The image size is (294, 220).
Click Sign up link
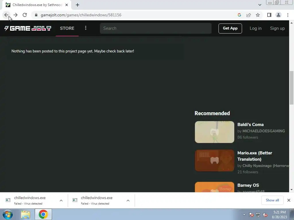tap(277, 28)
